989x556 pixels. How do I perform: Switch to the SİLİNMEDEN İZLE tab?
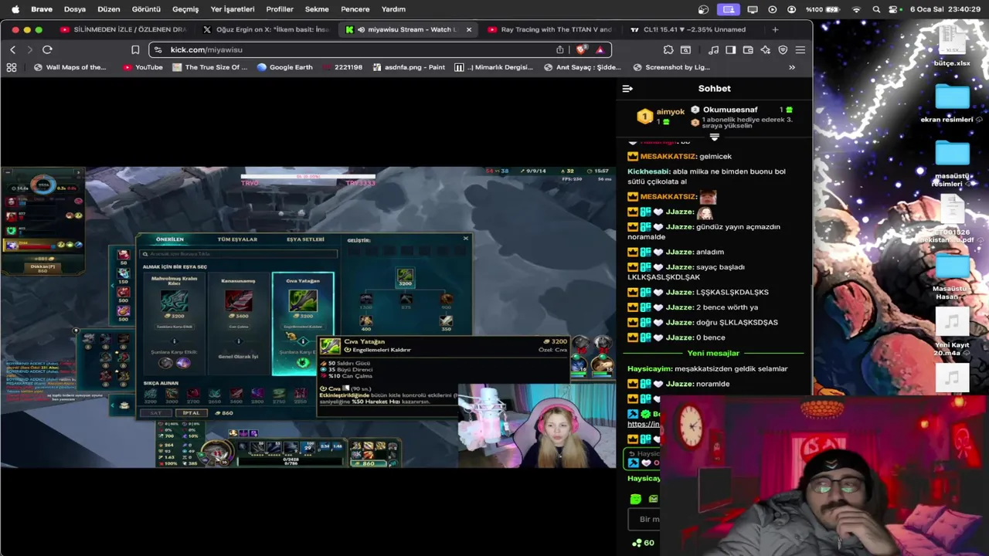point(124,29)
